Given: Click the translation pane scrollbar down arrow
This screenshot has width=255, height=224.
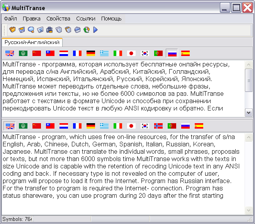Looking at the screenshot, I should click(x=249, y=210).
